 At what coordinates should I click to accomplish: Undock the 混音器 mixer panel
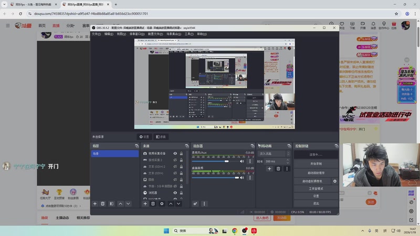coord(252,146)
